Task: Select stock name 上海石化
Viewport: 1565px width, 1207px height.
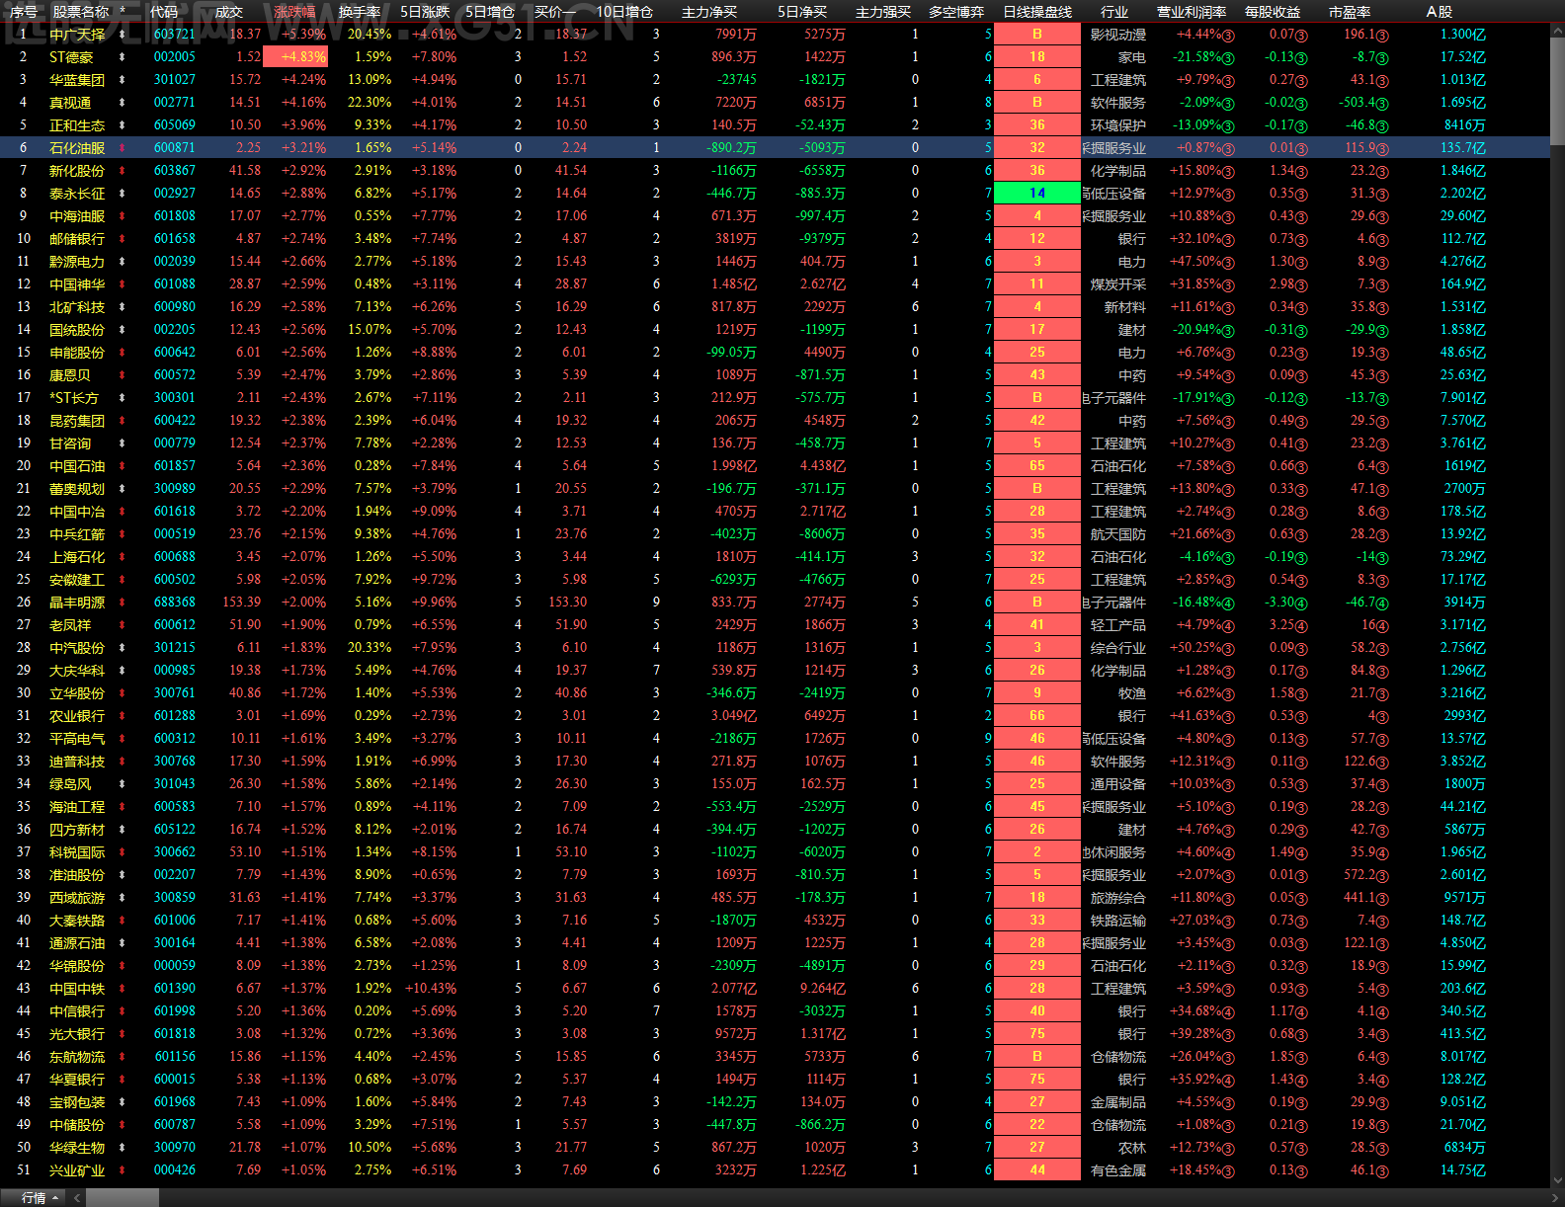Action: 77,557
